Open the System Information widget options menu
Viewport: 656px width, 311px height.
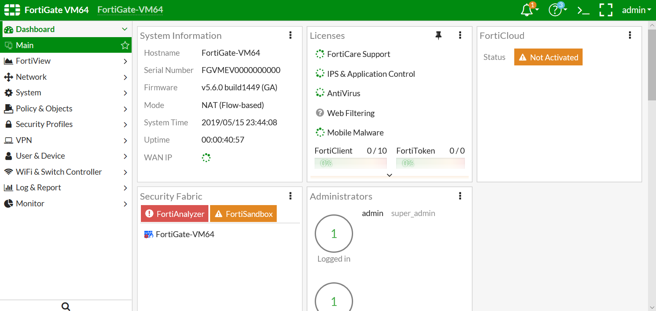pyautogui.click(x=290, y=35)
